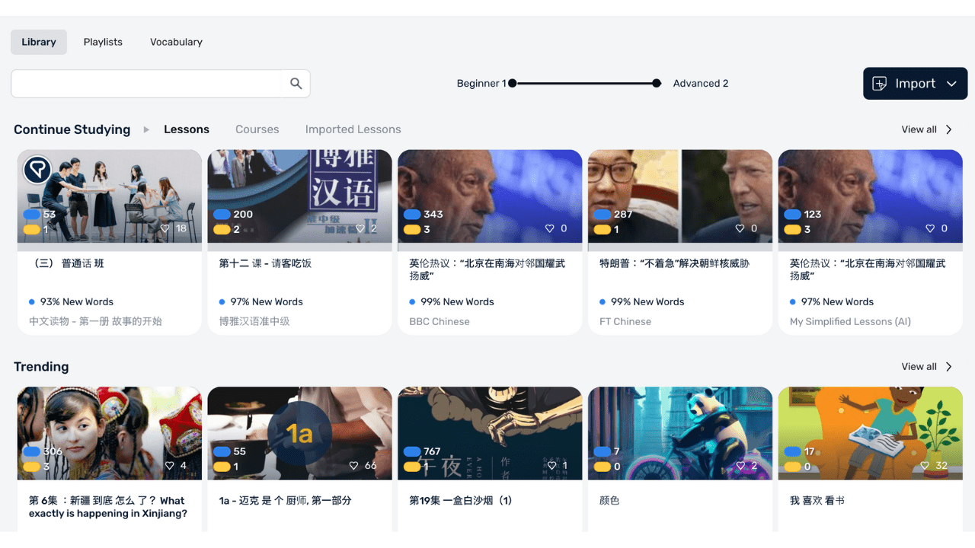Click the yellow LingQs badge on 第十二课 lesson

coord(221,228)
